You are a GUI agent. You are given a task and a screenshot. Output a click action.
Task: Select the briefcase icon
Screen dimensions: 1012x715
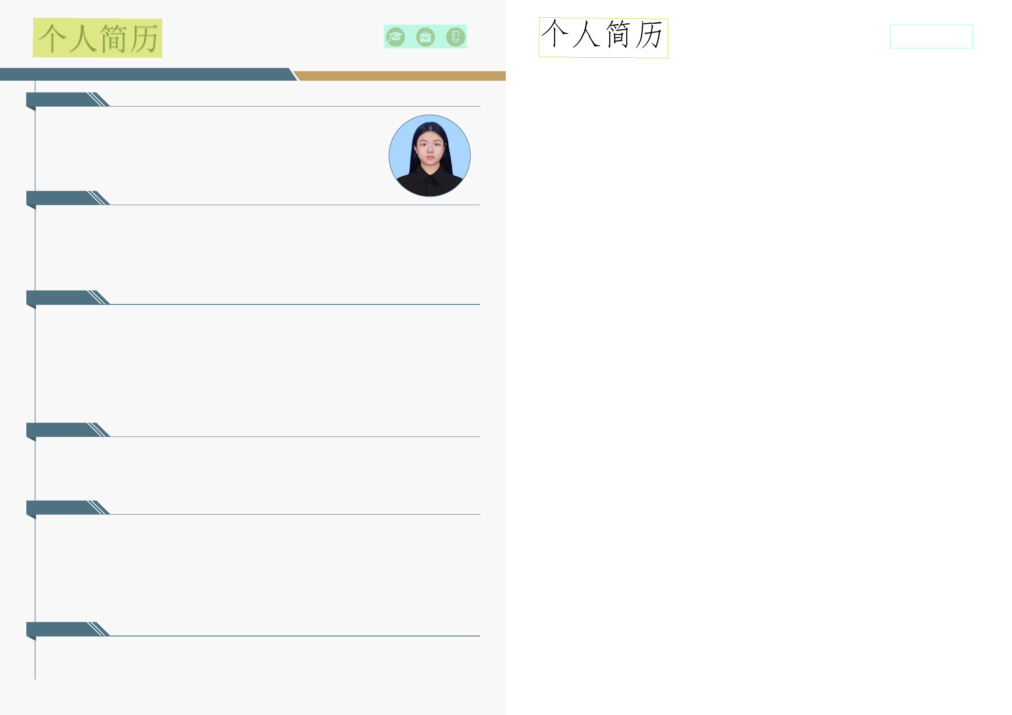tap(425, 37)
